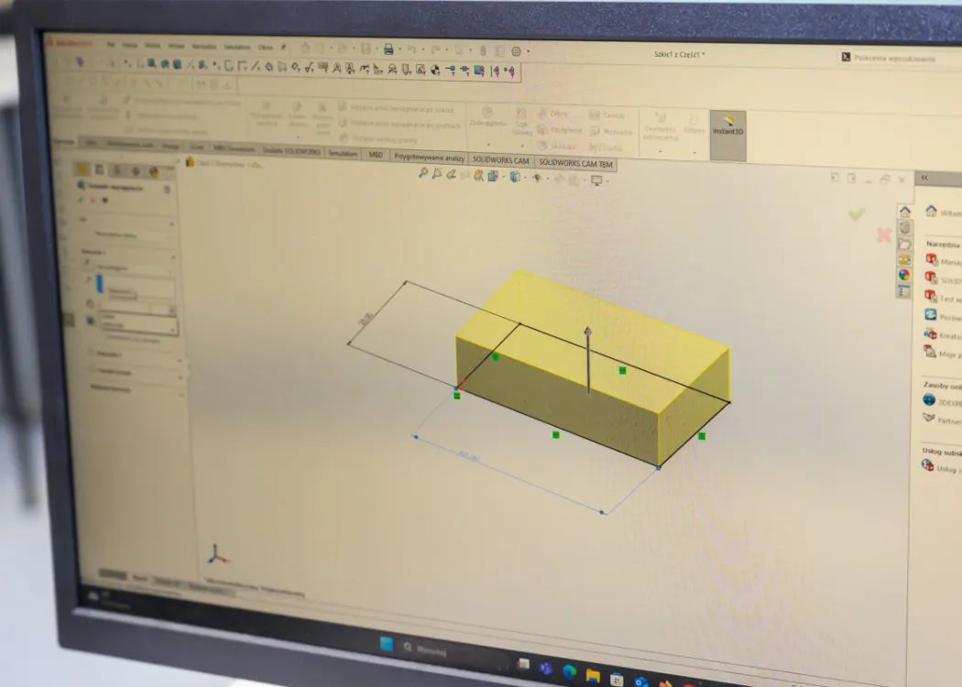Screen dimensions: 962x687
Task: Open the Przygotowywanie analizy tab
Action: (429, 158)
